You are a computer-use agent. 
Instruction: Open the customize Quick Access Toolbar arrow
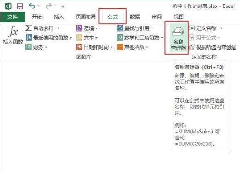[x=63, y=6]
